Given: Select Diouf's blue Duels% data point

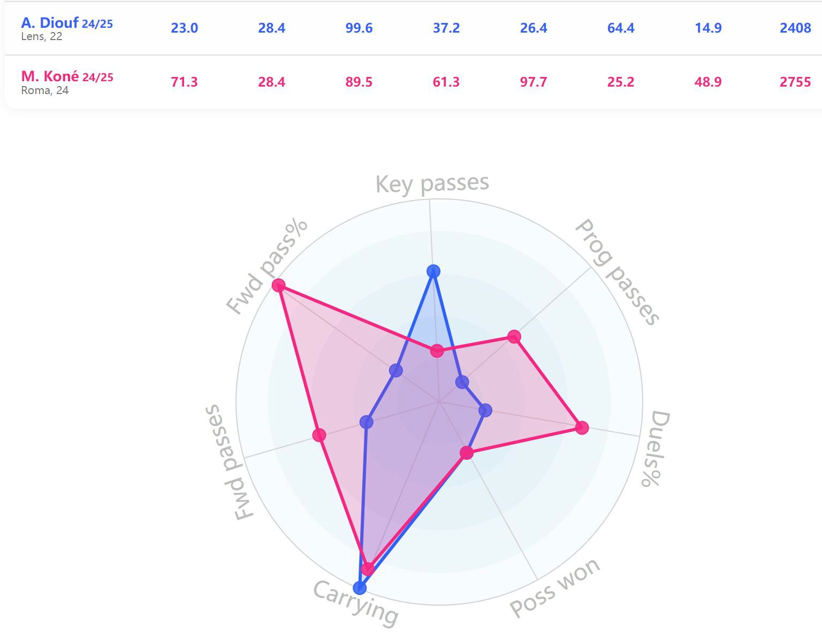Looking at the screenshot, I should (485, 411).
